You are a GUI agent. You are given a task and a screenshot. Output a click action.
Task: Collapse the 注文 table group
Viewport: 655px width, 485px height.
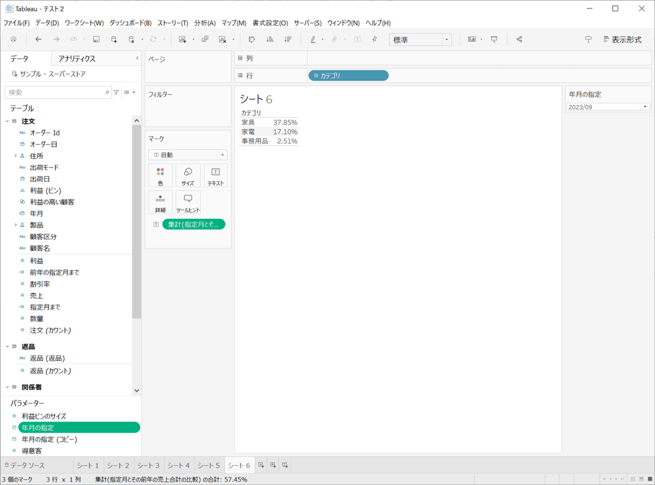7,121
